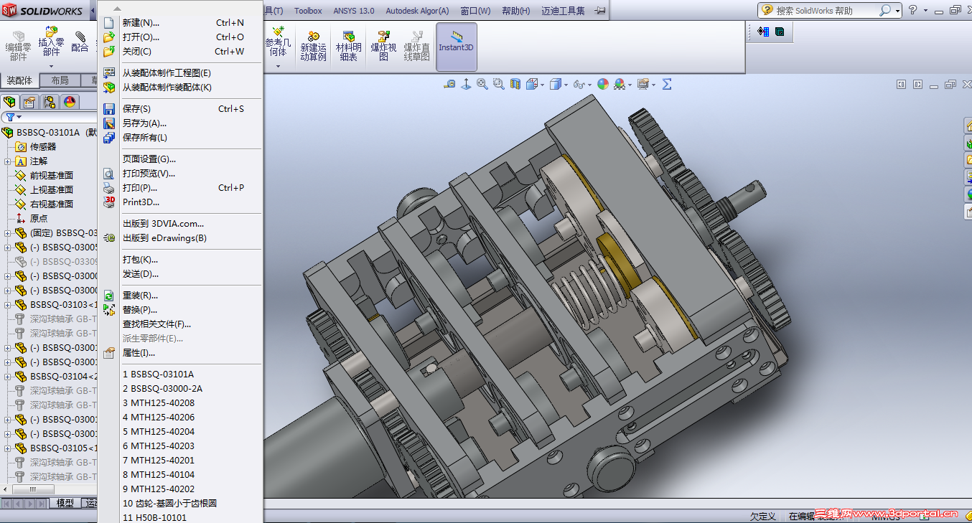Open the View Settings dropdown arrow
The width and height of the screenshot is (972, 523).
point(652,85)
